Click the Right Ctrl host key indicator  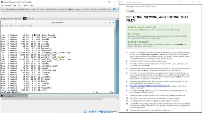pos(114,112)
